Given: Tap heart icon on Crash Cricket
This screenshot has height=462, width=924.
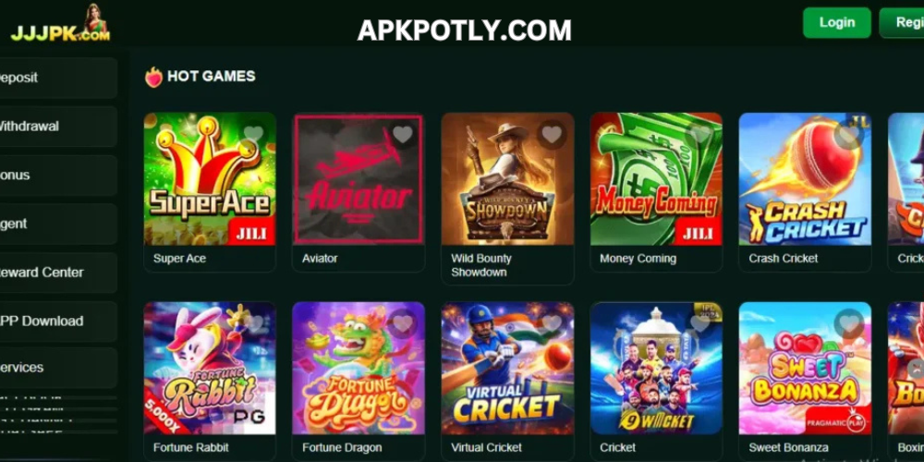Looking at the screenshot, I should tap(849, 135).
